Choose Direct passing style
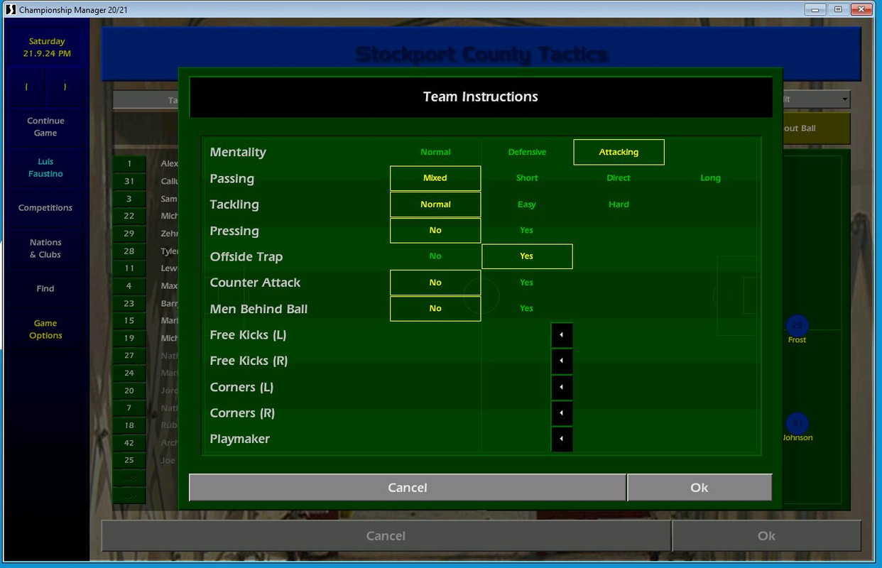 click(619, 178)
